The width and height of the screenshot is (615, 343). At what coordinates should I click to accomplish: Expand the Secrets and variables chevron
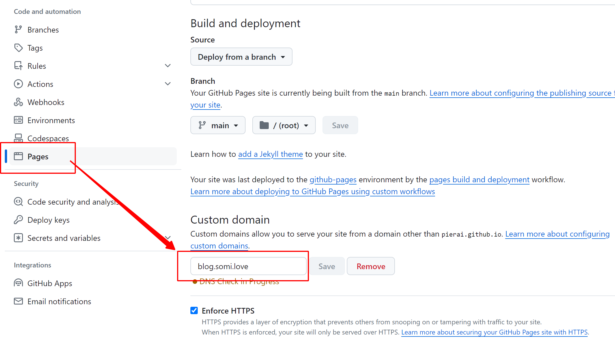click(x=168, y=237)
